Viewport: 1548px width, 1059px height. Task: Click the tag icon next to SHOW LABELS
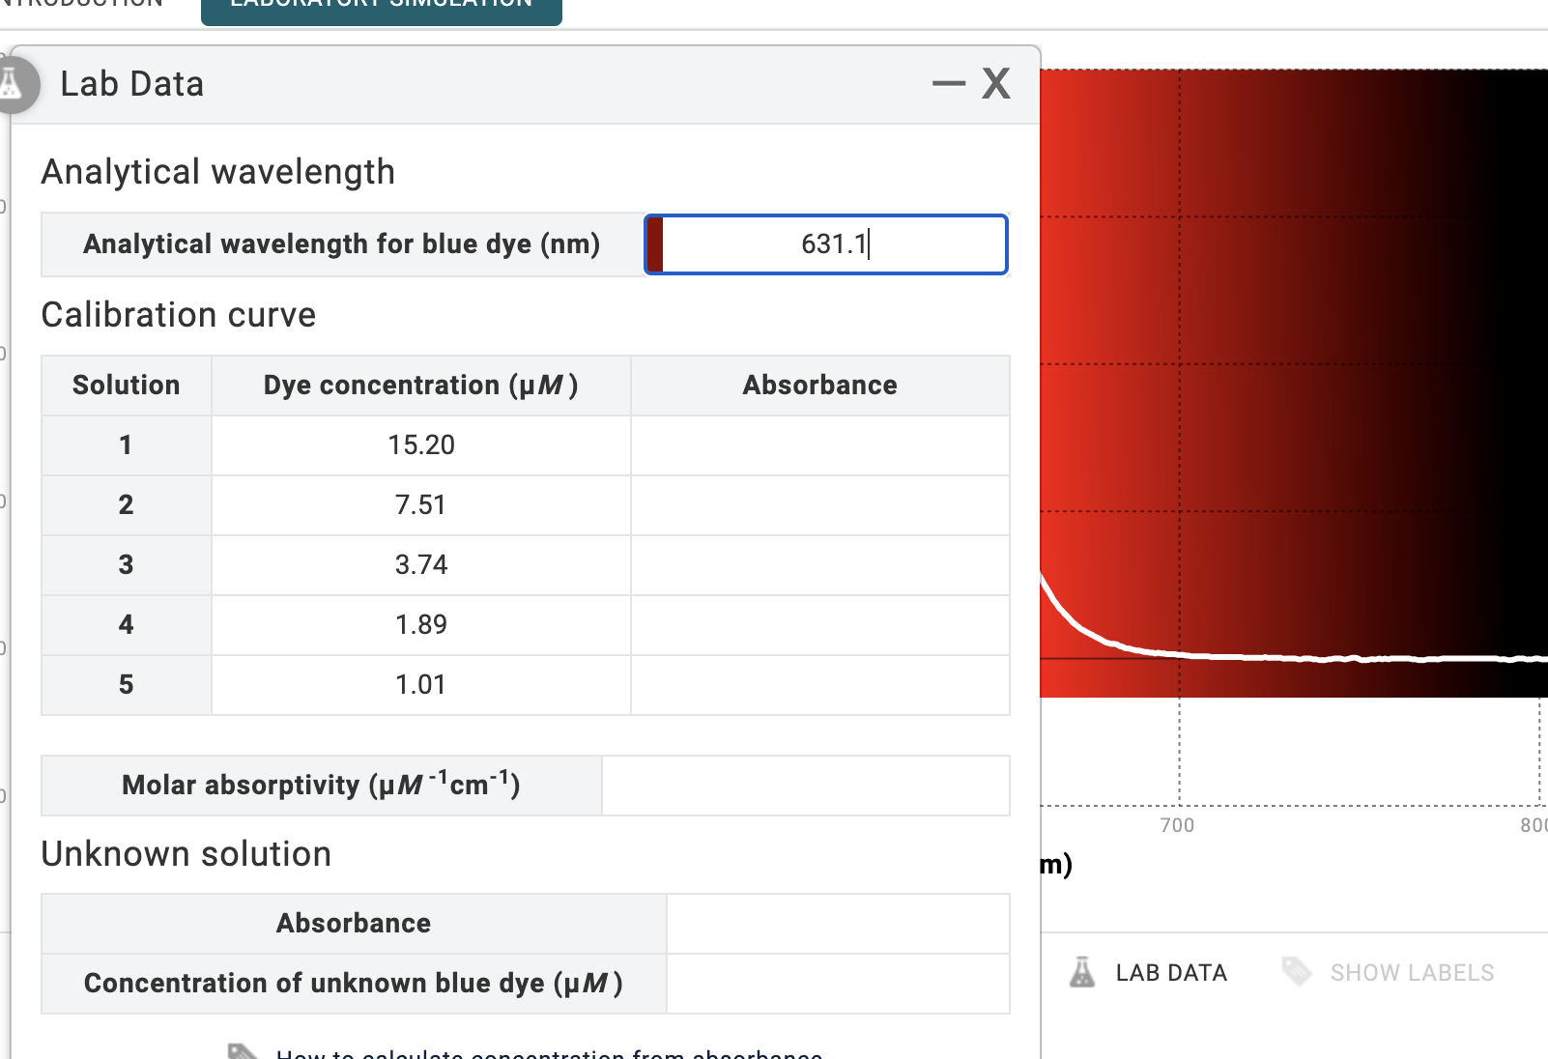pos(1298,972)
